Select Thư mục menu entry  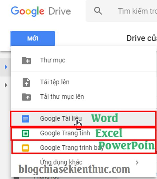pyautogui.click(x=84, y=61)
